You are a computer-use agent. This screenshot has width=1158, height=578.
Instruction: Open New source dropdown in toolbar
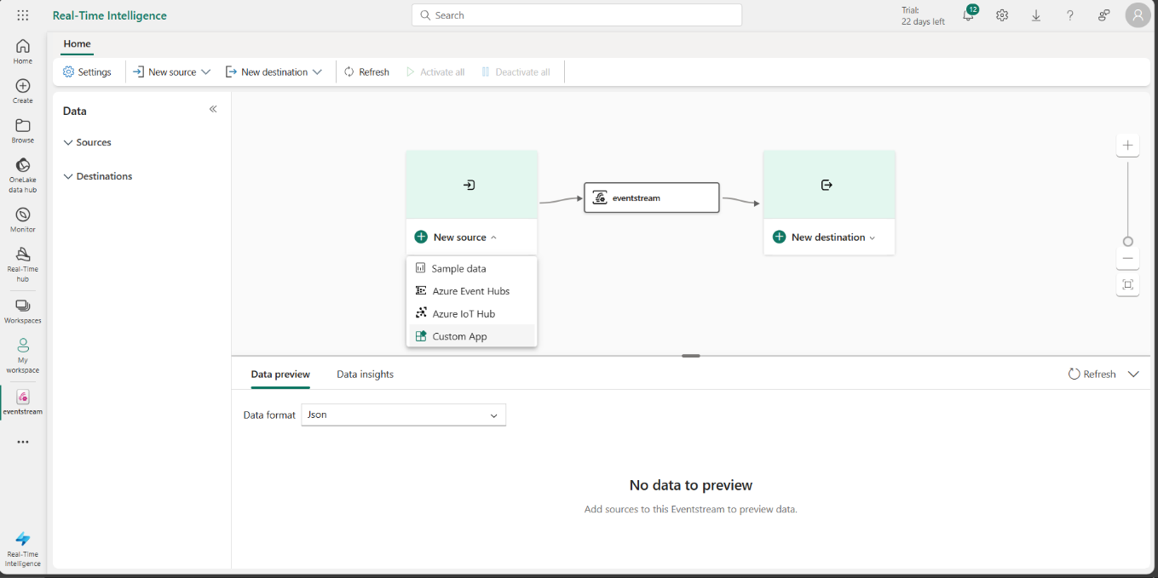click(x=171, y=72)
